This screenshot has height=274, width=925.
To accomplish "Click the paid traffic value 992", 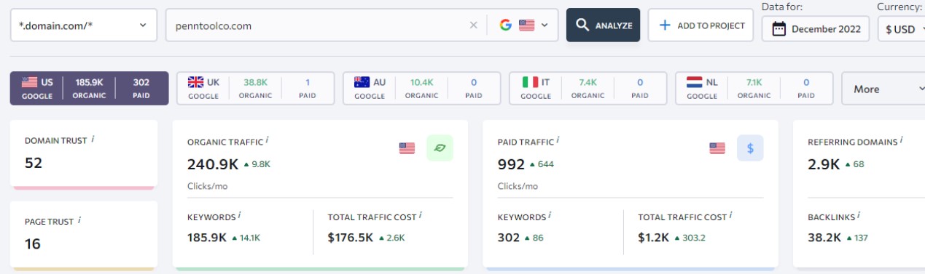I will click(511, 164).
